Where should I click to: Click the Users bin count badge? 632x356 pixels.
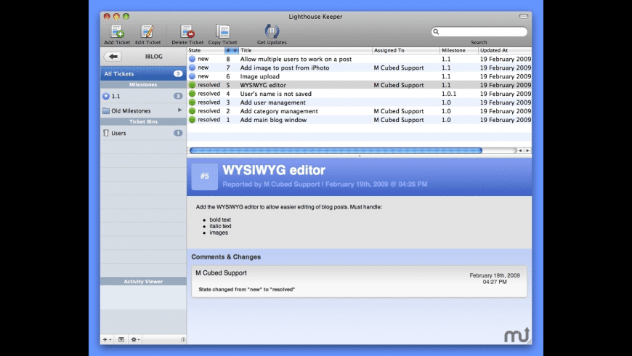coord(178,133)
